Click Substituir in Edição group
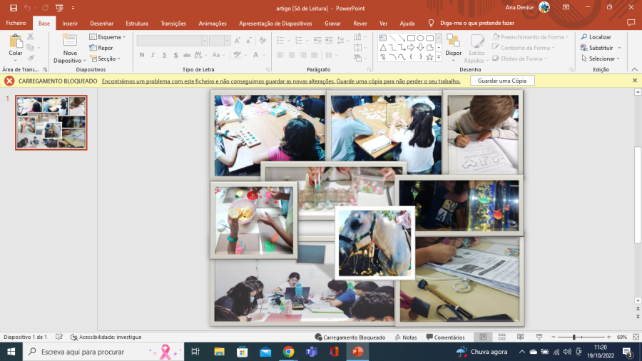The image size is (642, 361). (601, 48)
